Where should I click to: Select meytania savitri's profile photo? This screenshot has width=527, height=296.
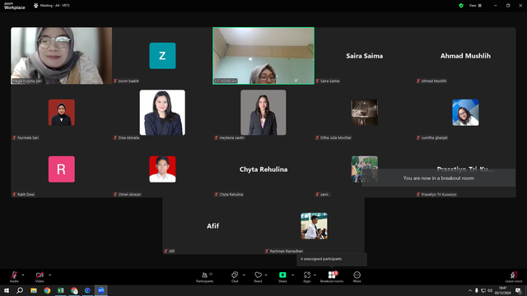[263, 113]
